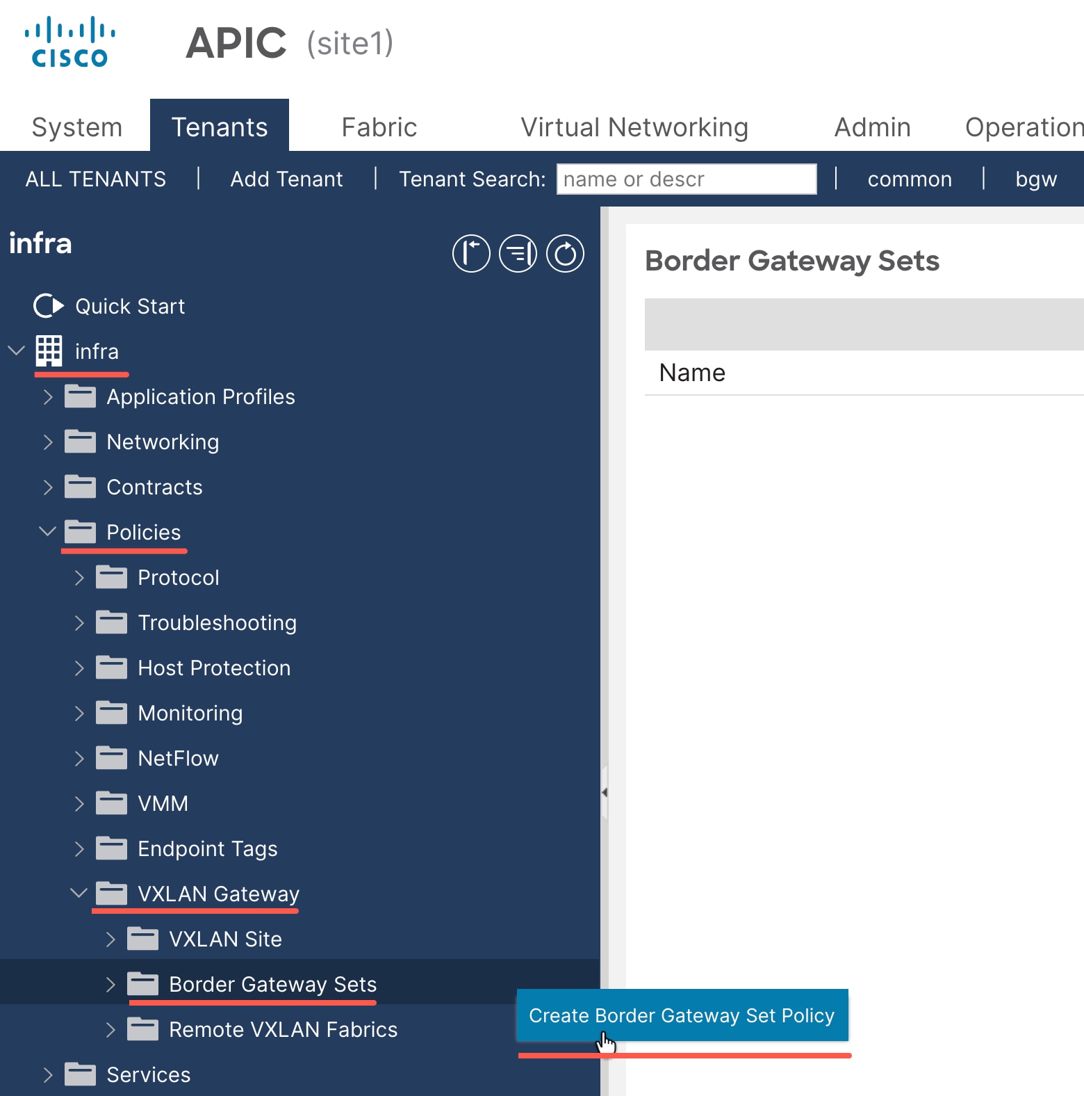This screenshot has height=1096, width=1084.
Task: Click the Host Protection folder icon
Action: pyautogui.click(x=111, y=668)
